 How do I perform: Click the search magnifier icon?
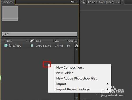click(4, 34)
